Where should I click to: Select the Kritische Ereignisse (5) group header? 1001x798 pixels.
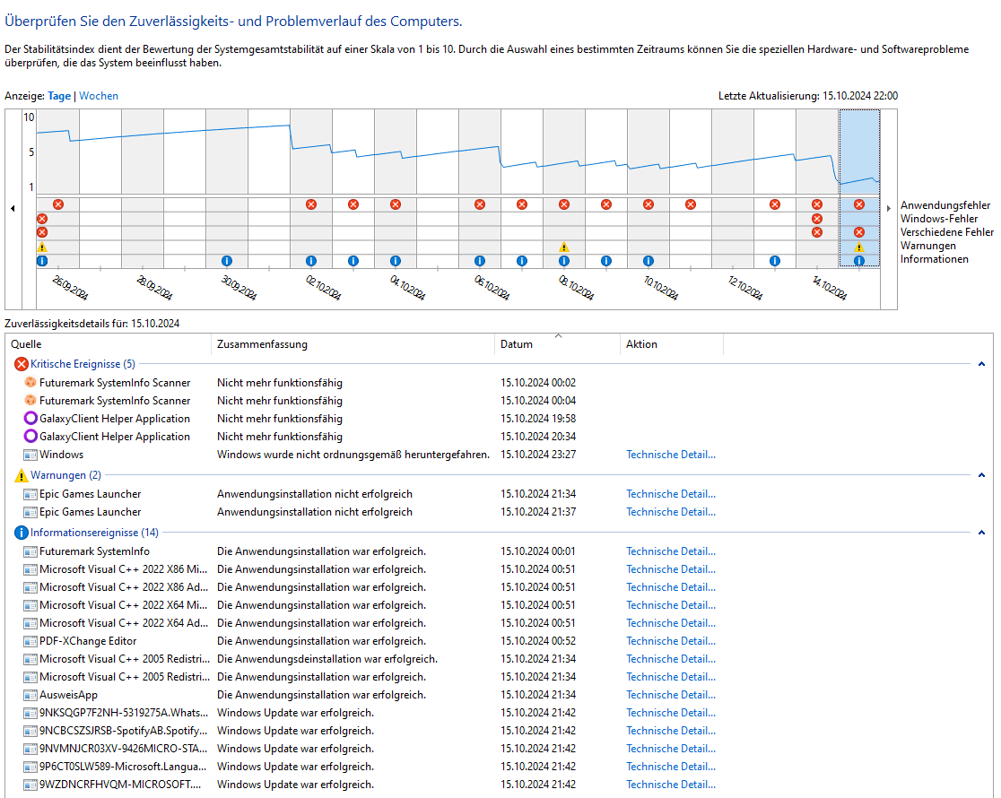(83, 364)
